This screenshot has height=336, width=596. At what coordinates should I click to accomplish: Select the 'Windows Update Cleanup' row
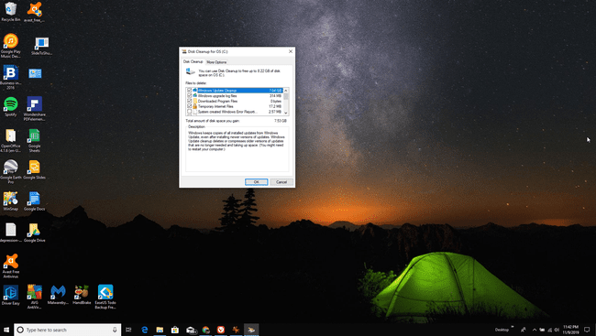[235, 91]
